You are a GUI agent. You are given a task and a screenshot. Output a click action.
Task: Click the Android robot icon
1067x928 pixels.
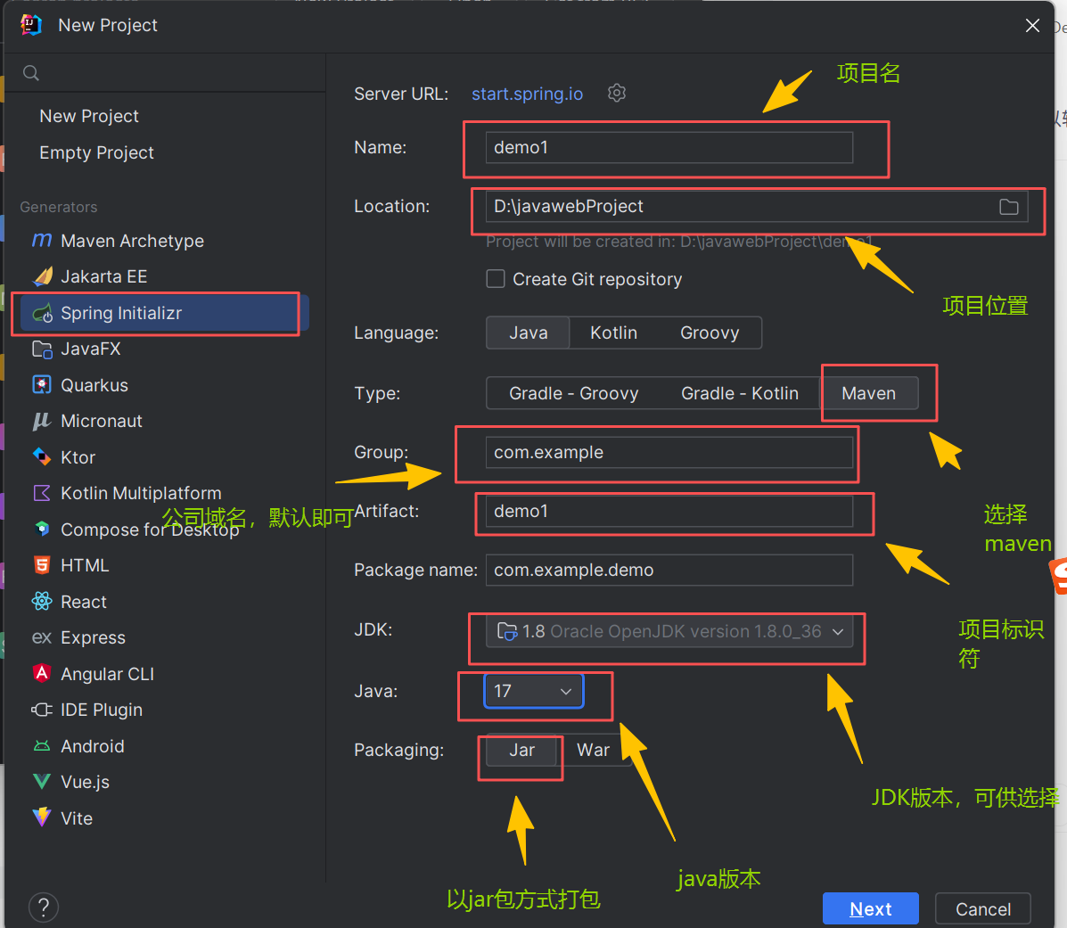tap(42, 746)
